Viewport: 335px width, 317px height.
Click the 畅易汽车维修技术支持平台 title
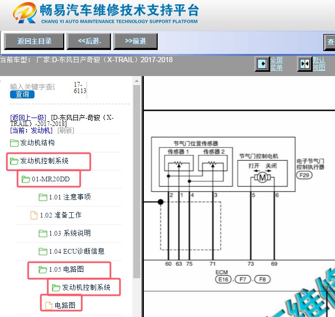tap(119, 10)
